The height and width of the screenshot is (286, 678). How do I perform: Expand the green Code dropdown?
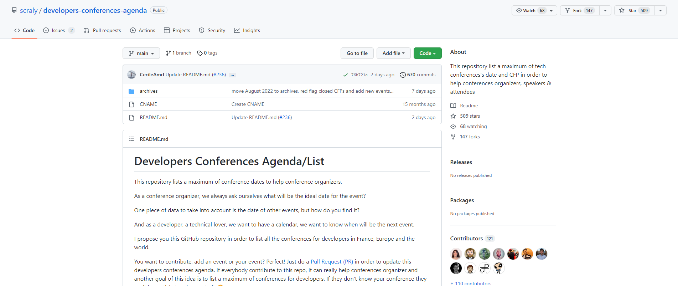(x=428, y=53)
